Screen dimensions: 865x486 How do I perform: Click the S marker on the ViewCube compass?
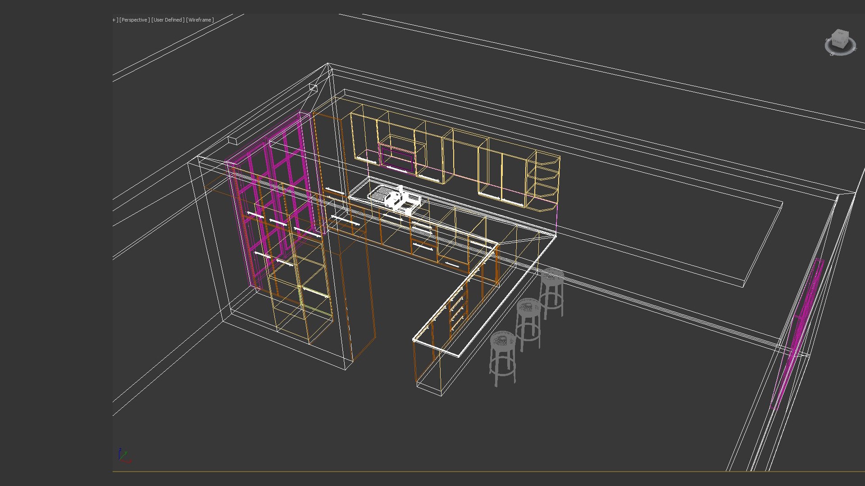(x=832, y=54)
